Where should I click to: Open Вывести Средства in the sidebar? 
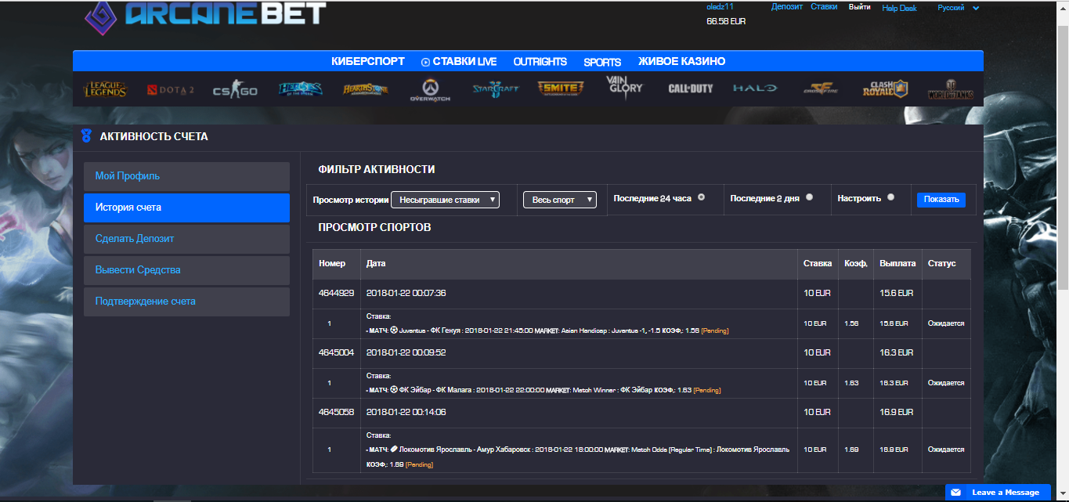(186, 270)
